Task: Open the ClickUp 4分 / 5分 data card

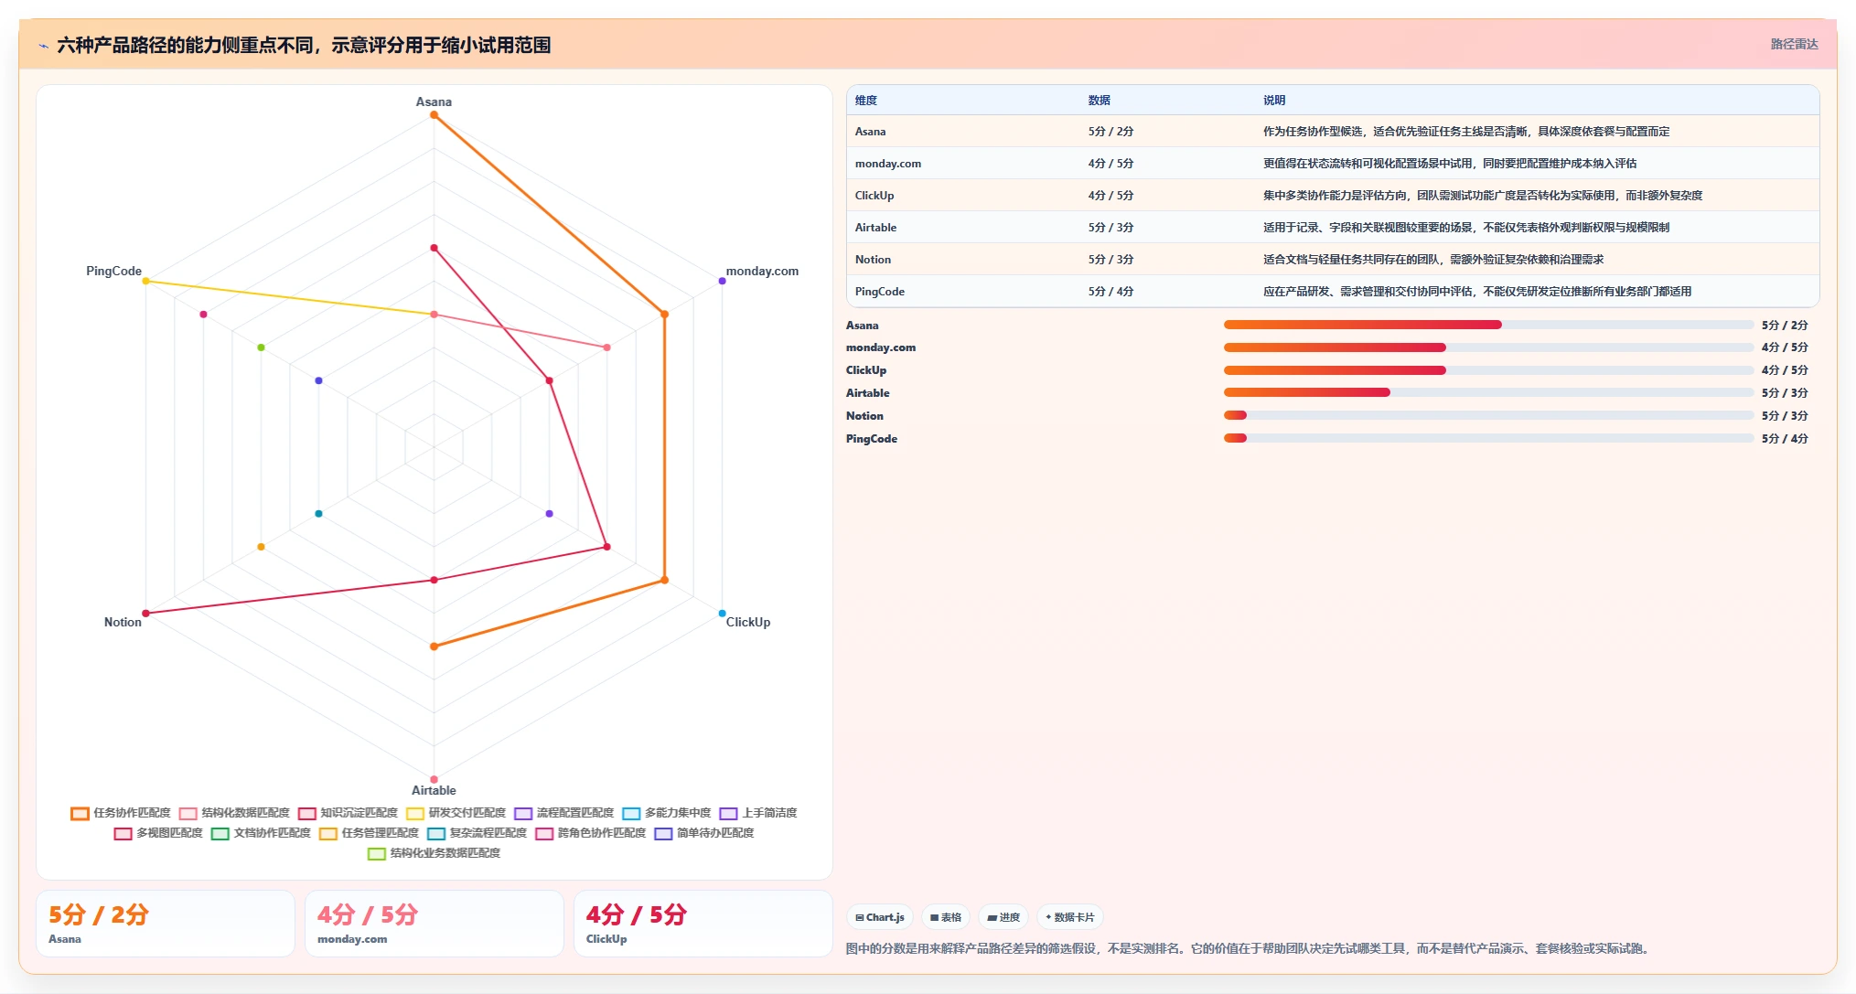Action: click(703, 924)
